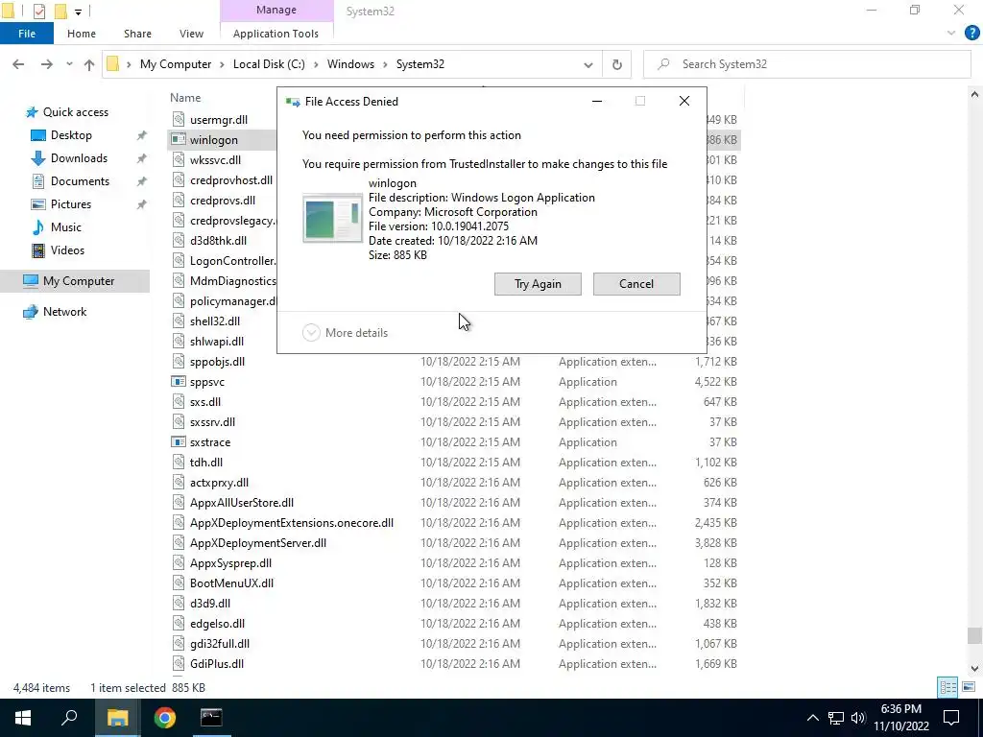Select the GdiPlus.dll file icon
The height and width of the screenshot is (737, 983).
pyautogui.click(x=180, y=664)
